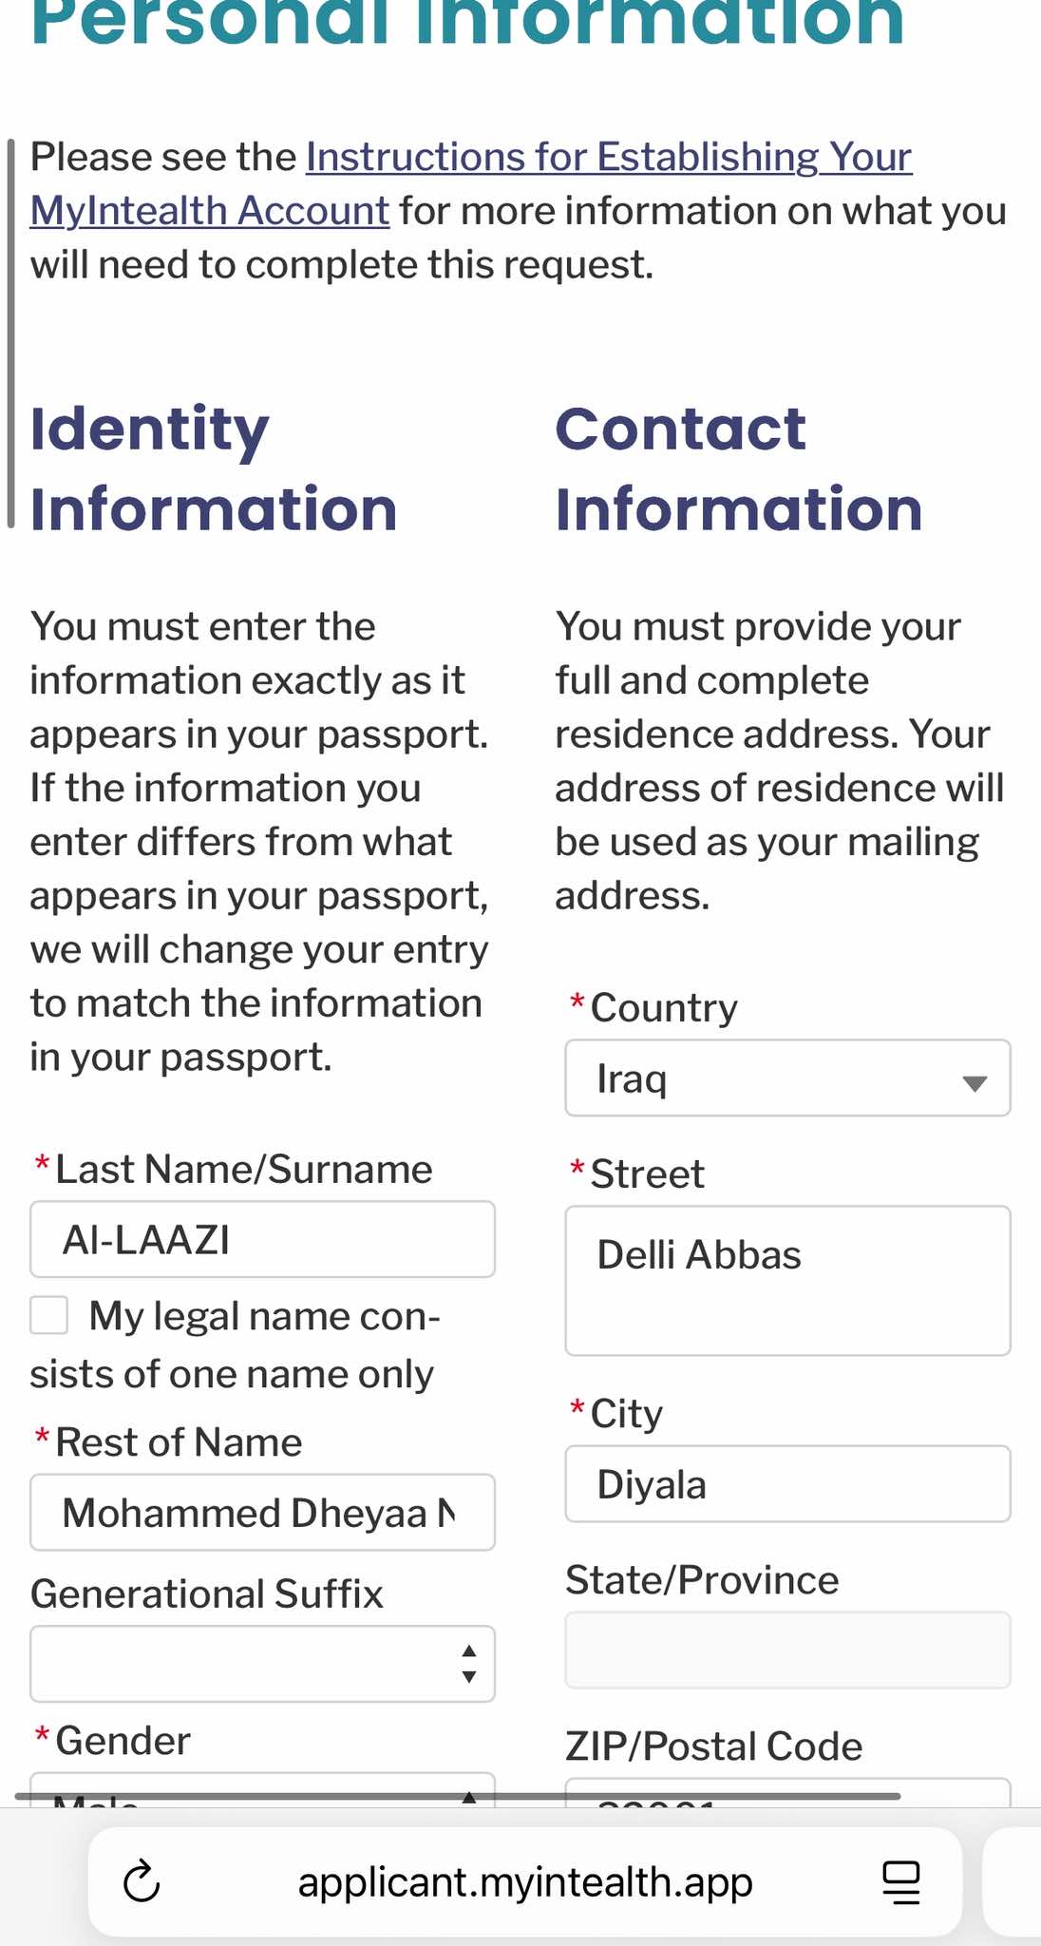Check the one name only checkbox
Screen dimensions: 1041x1946
tap(49, 1316)
